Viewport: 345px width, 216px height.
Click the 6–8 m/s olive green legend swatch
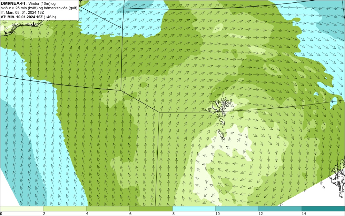(x=151, y=209)
